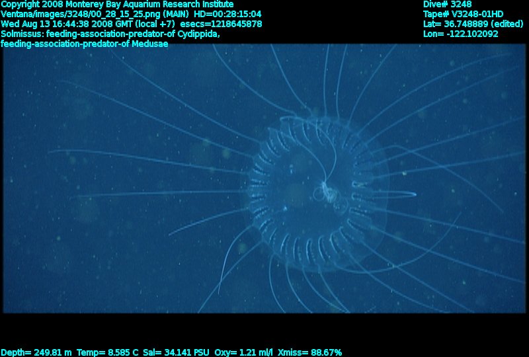Click the Monterey Bay Aquarium copyright line

click(x=117, y=5)
